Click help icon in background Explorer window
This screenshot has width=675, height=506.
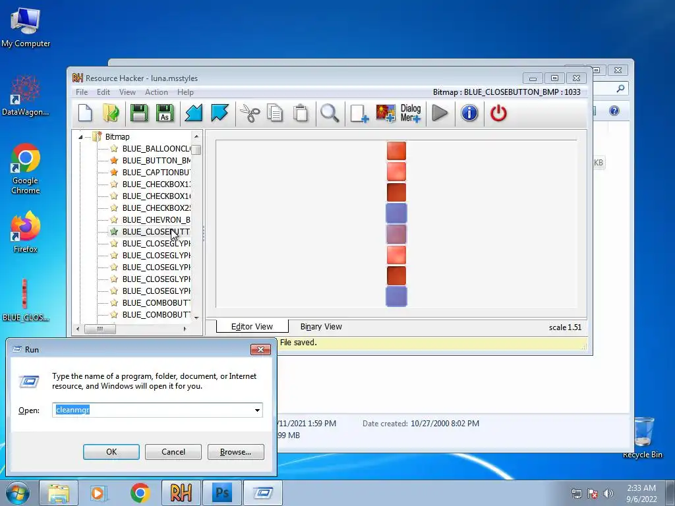pos(614,111)
